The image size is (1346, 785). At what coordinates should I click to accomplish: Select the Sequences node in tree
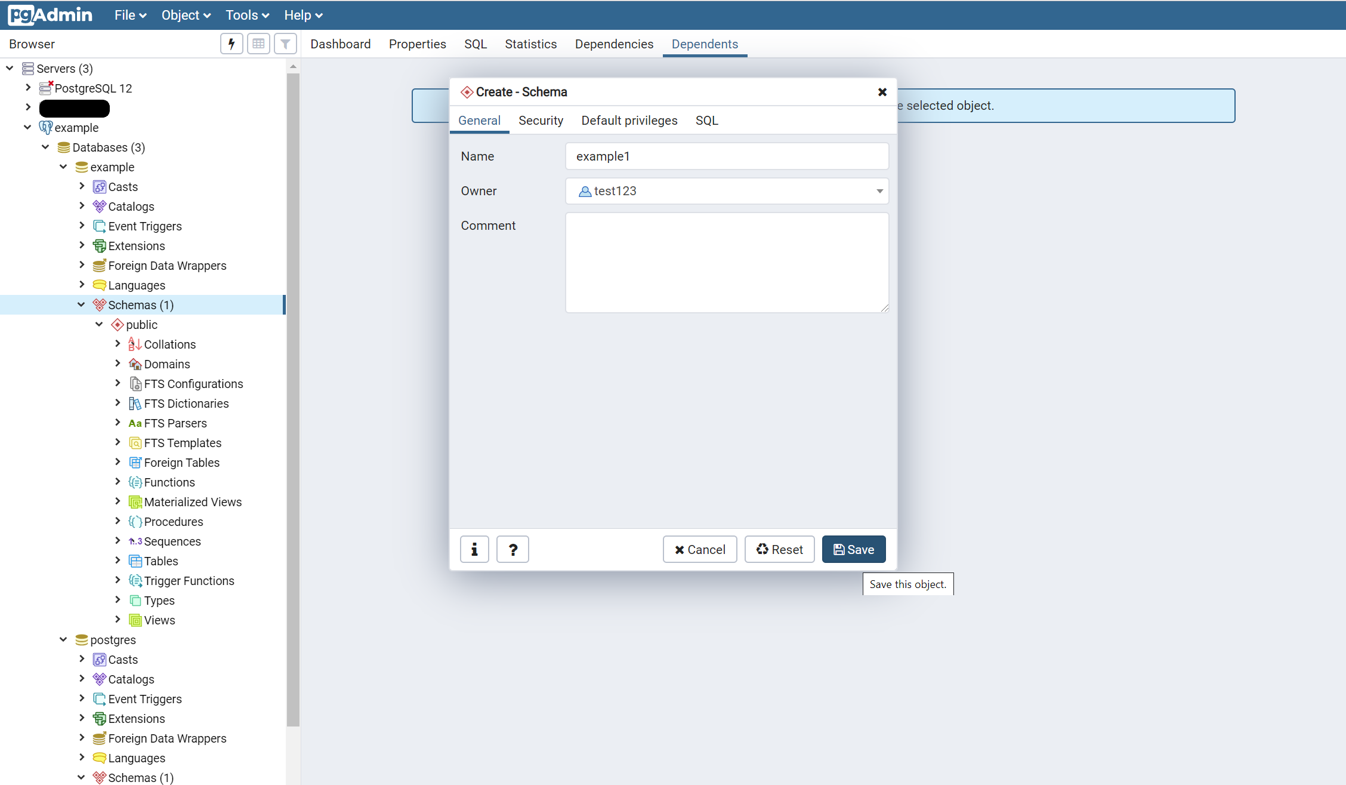(x=172, y=541)
